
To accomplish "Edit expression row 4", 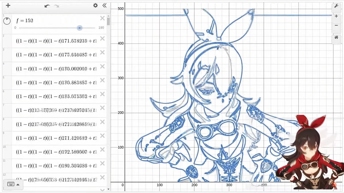I will 56,69.
